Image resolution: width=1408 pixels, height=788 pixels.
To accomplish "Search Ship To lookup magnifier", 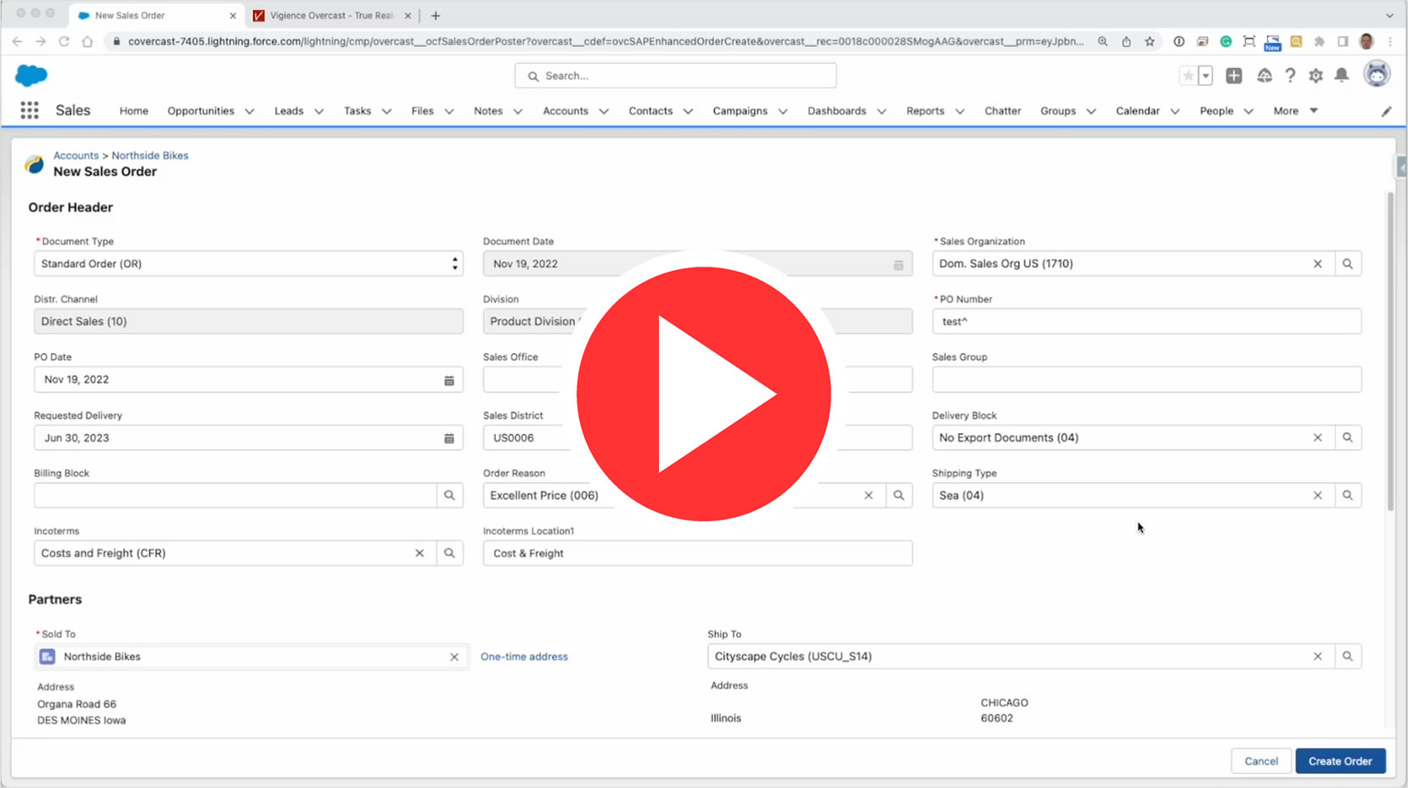I will point(1348,656).
